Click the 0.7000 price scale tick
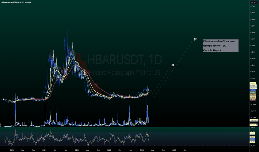The width and height of the screenshot is (259, 152). click(253, 13)
